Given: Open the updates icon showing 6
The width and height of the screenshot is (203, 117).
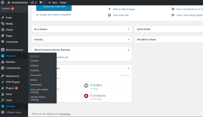Looking at the screenshot, I should point(32,3).
